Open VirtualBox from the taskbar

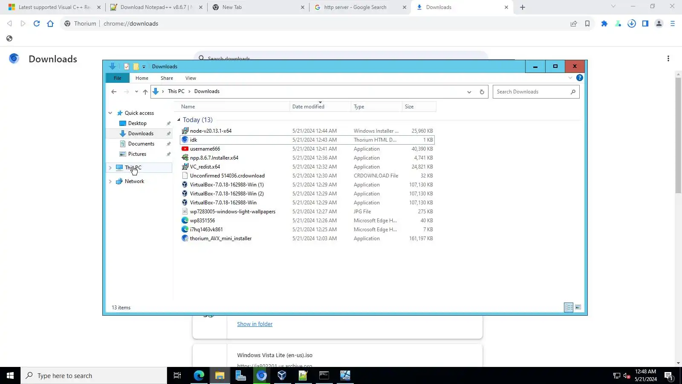pos(282,375)
